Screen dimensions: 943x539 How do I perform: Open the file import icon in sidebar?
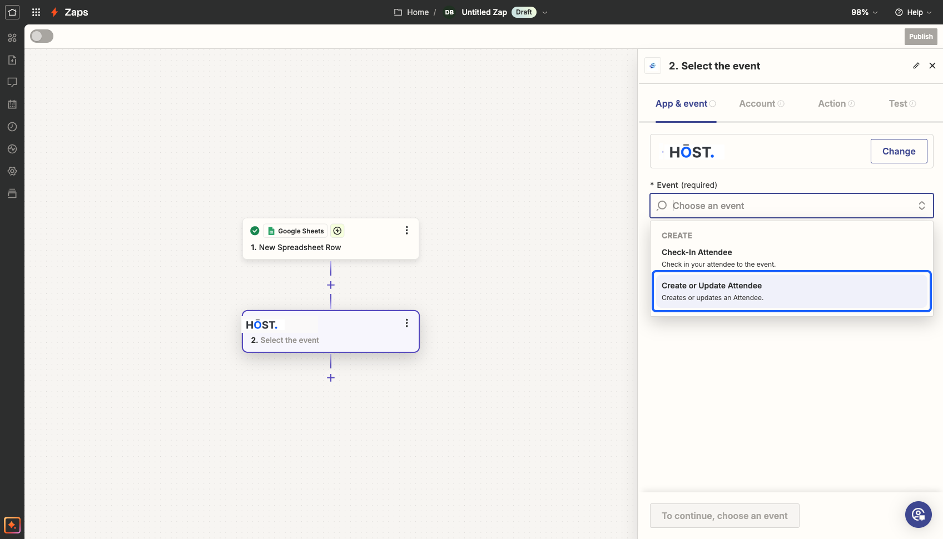coord(12,60)
